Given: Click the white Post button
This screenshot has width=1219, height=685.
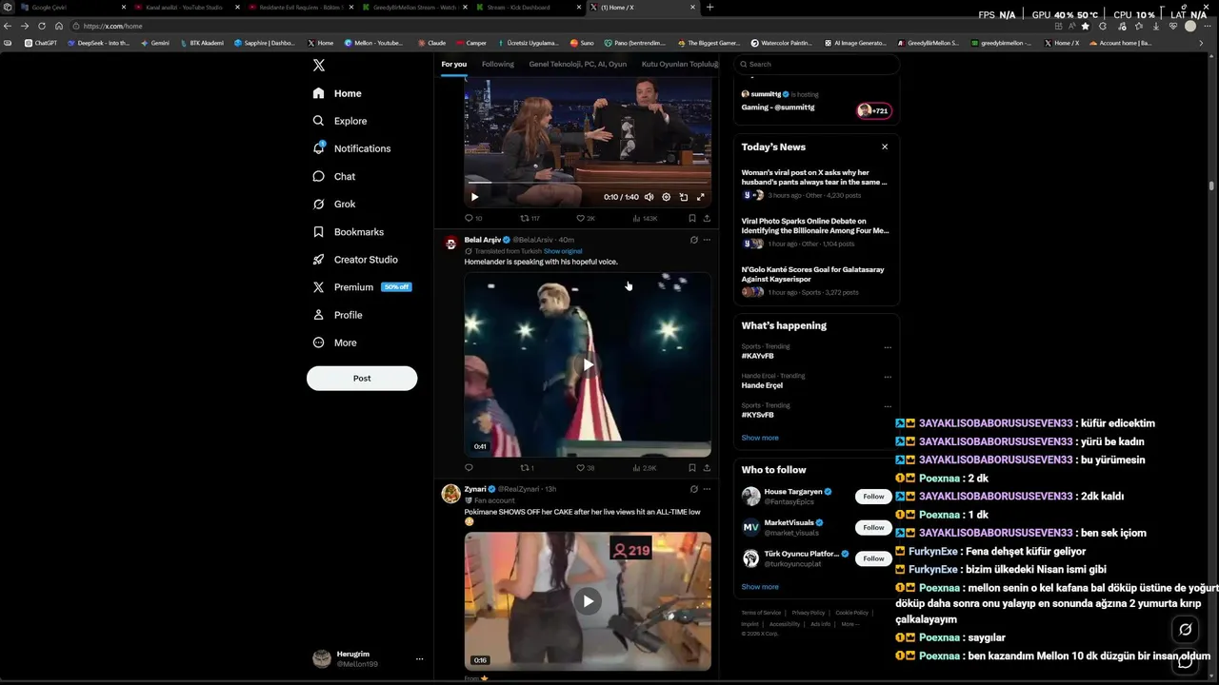Looking at the screenshot, I should pos(362,378).
